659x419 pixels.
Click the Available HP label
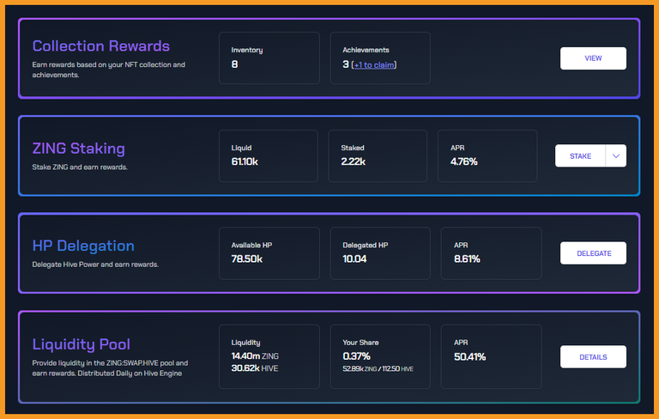coord(251,246)
